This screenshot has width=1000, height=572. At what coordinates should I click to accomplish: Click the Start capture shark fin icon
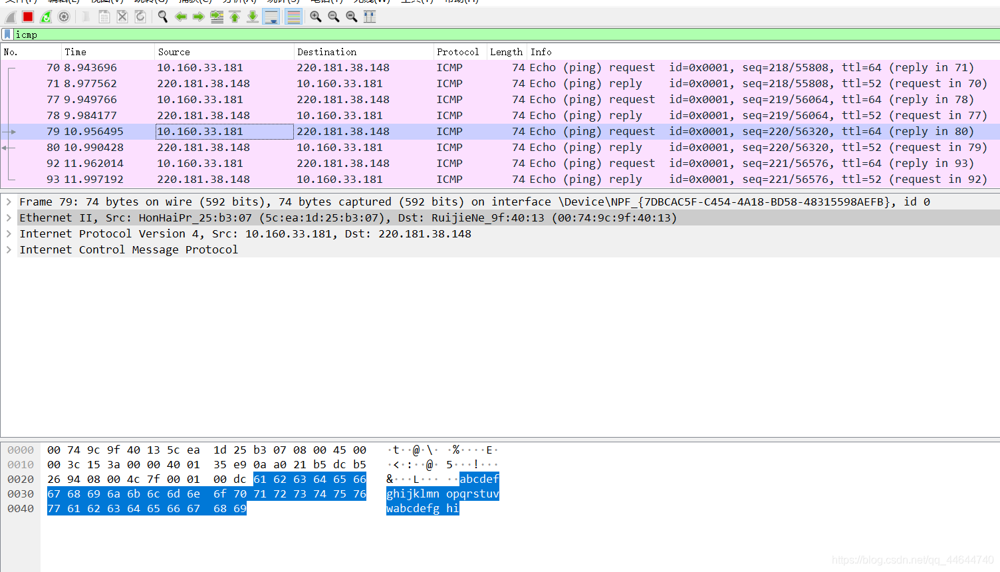click(x=11, y=17)
